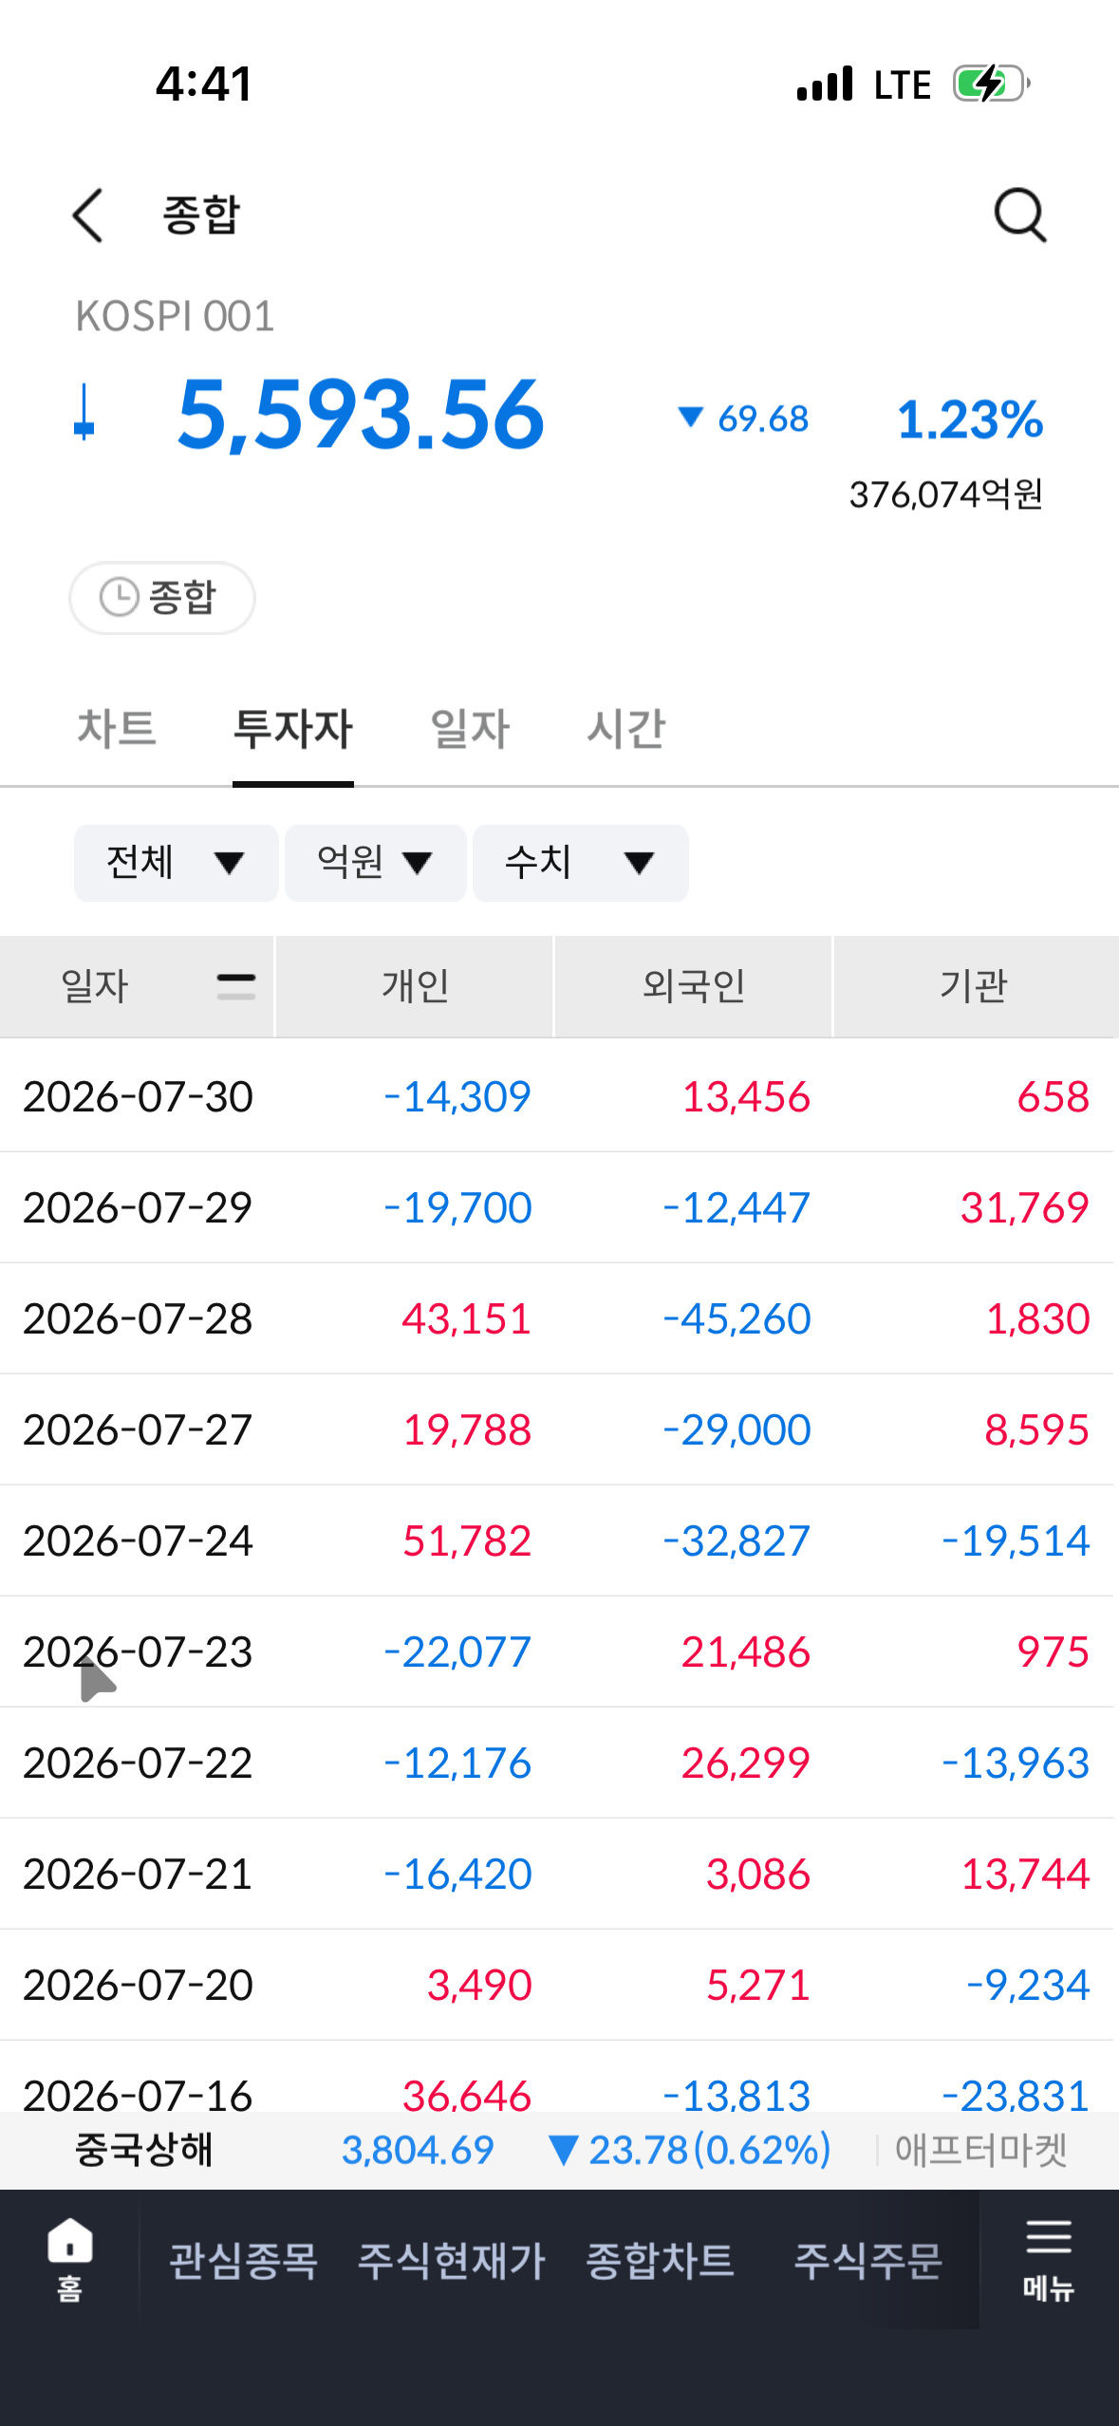This screenshot has height=2426, width=1119.
Task: Open 주식현재가 in the bottom bar
Action: coord(451,2261)
